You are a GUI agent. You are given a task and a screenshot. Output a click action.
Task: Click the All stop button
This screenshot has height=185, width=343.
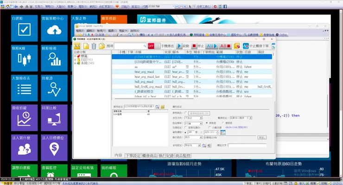(x=225, y=46)
